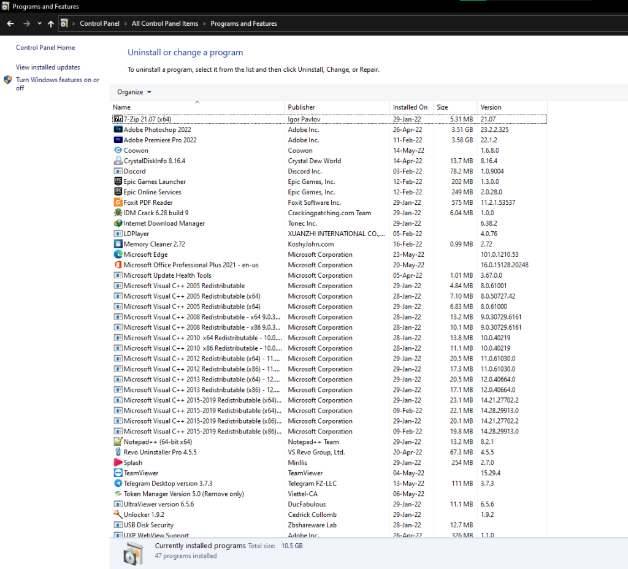This screenshot has height=569, width=628.
Task: Open View installed updates link
Action: click(x=48, y=67)
